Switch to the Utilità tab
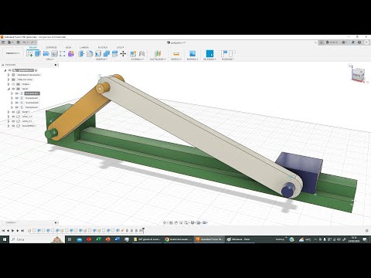The height and width of the screenshot is (278, 371). [120, 48]
